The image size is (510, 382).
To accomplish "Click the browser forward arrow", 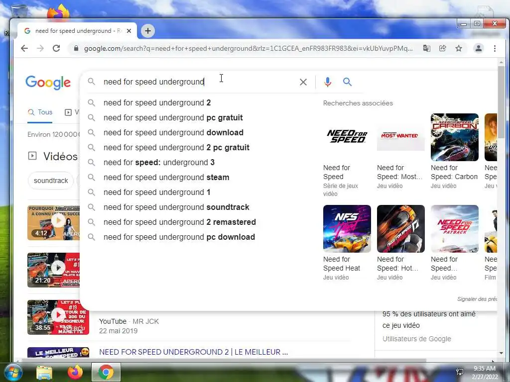I will pos(40,48).
